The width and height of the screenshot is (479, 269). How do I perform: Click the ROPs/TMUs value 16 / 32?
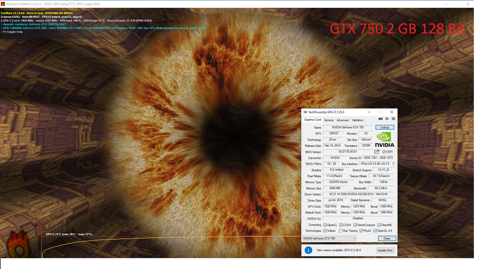(x=331, y=164)
